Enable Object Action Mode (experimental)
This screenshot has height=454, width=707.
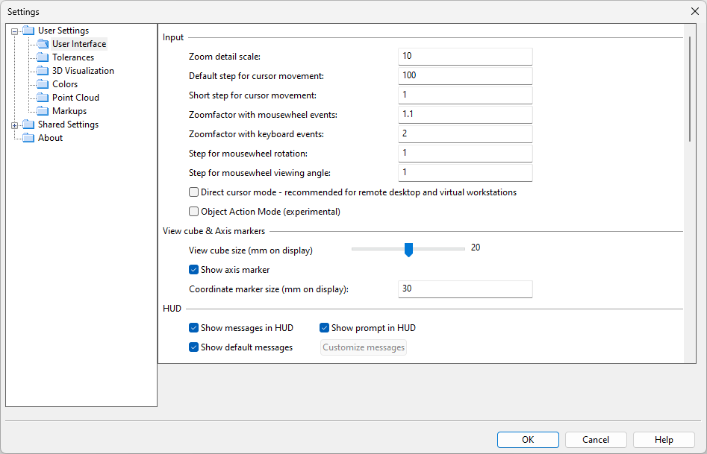tap(194, 212)
